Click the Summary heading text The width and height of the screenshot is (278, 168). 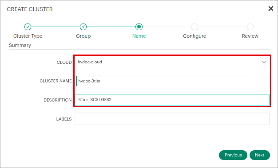tap(20, 45)
